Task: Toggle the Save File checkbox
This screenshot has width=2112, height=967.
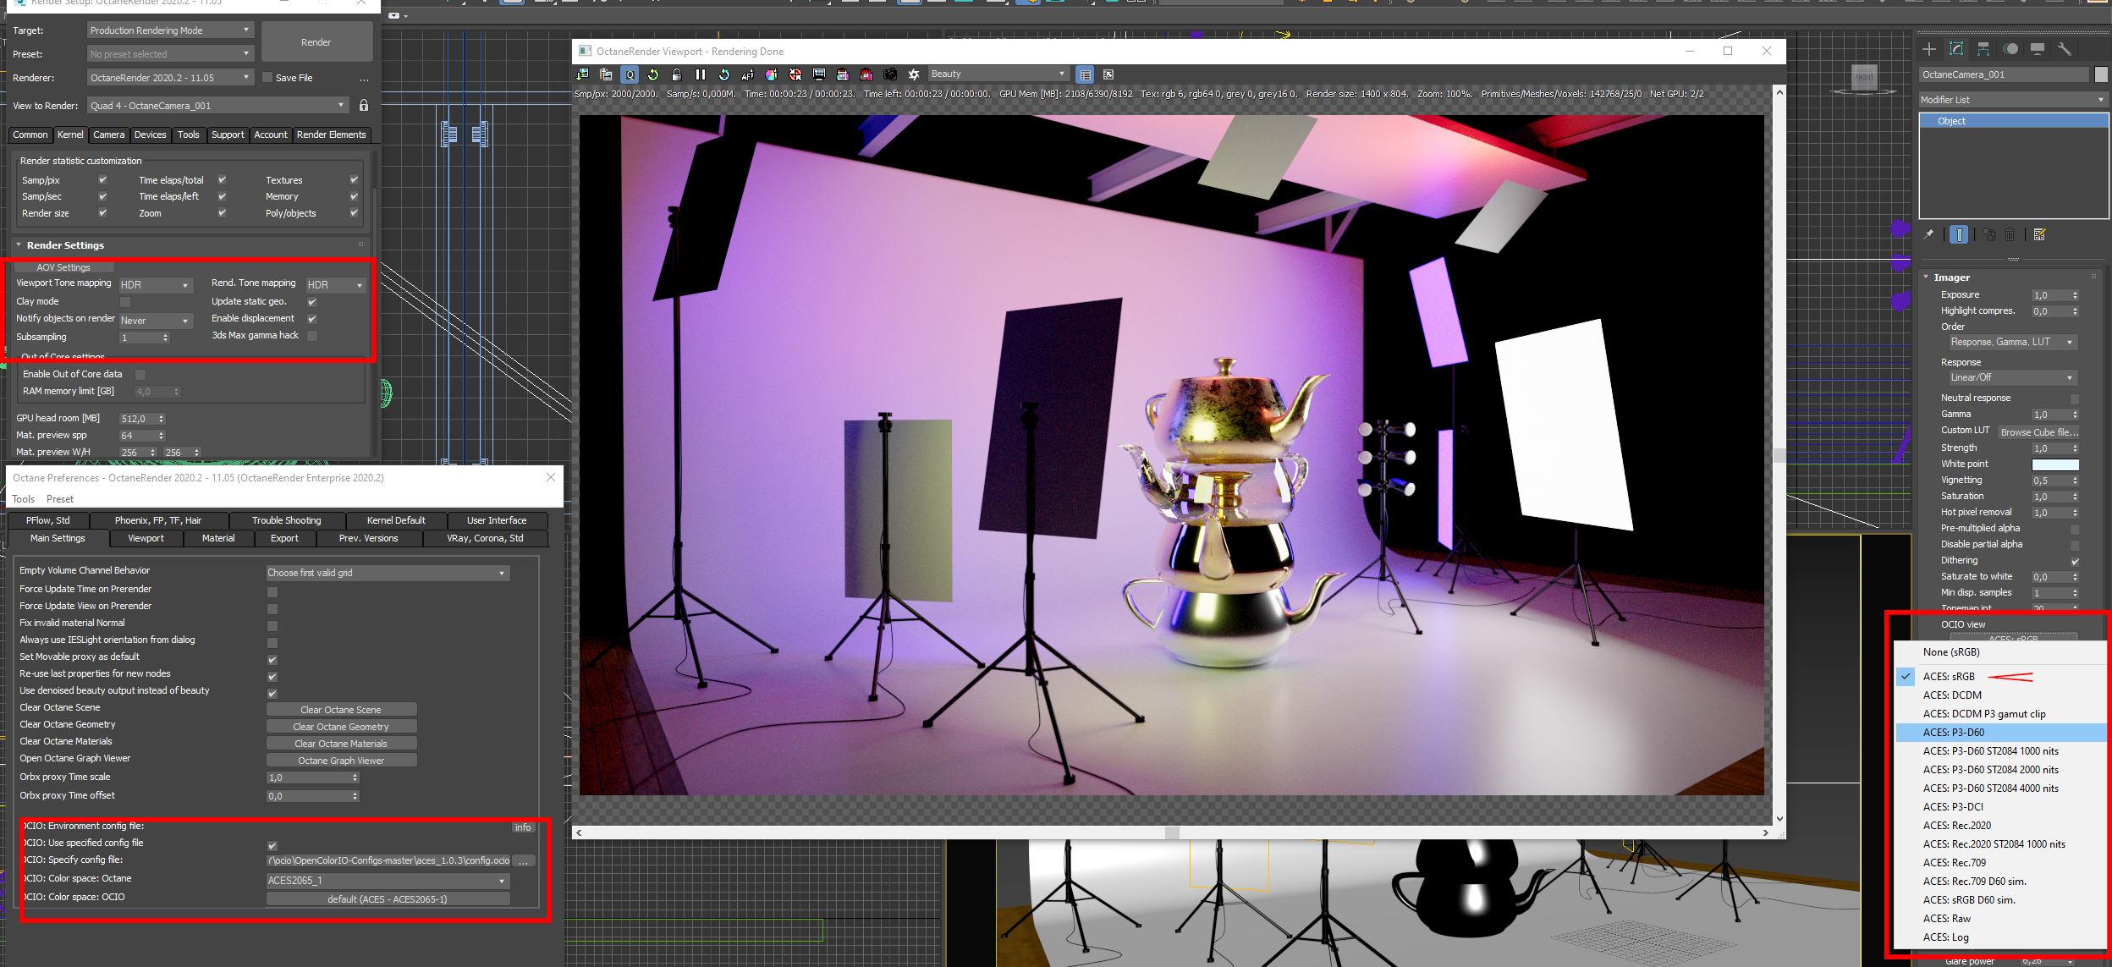Action: 267,78
